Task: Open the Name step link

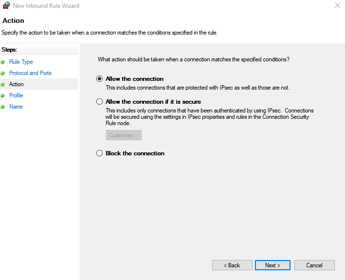Action: [x=16, y=107]
